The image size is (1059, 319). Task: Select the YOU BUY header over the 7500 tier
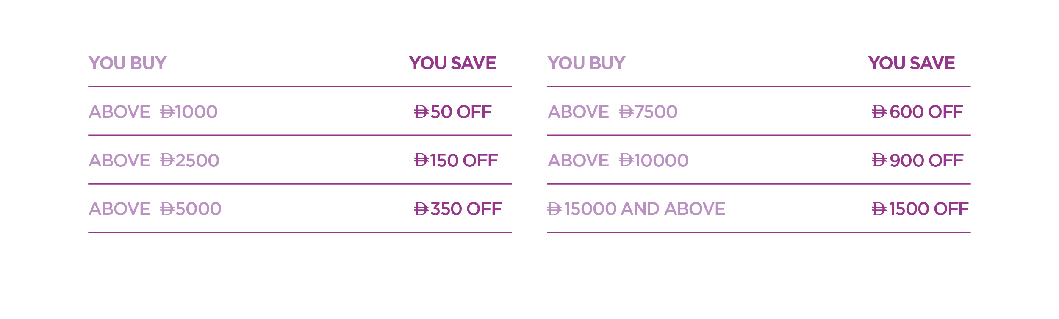tap(586, 63)
